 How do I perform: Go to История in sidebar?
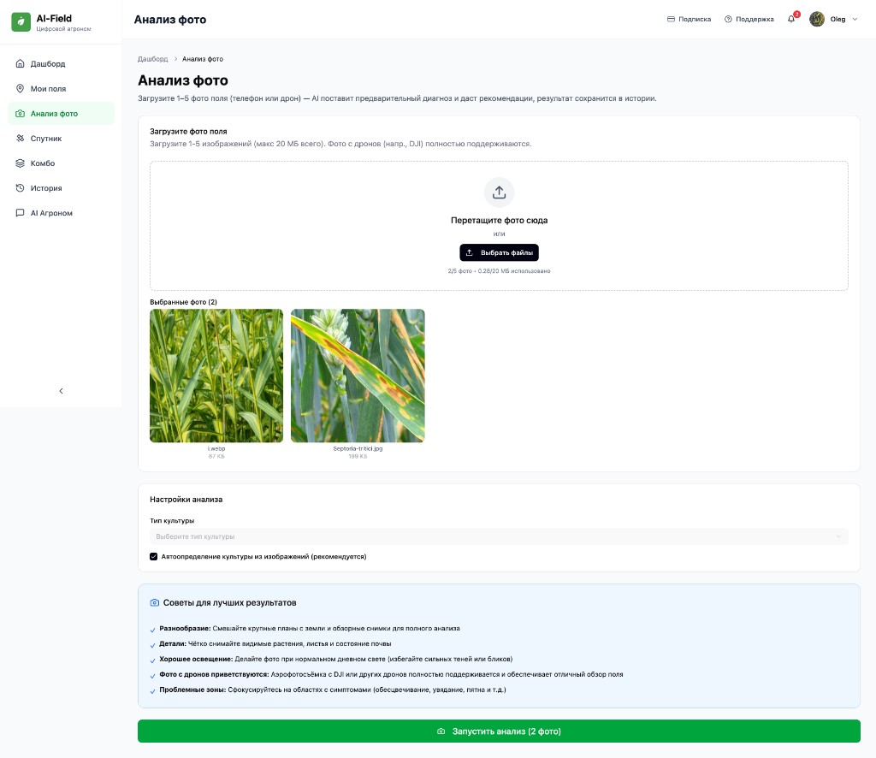[x=45, y=188]
